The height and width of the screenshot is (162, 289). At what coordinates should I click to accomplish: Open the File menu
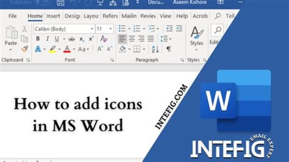coord(13,16)
